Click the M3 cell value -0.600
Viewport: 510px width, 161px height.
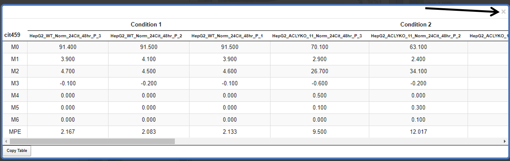(320, 83)
